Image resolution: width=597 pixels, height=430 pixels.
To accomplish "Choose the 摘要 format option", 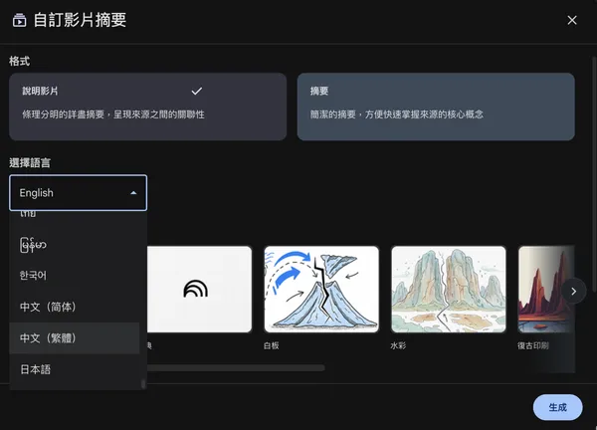I will point(435,106).
